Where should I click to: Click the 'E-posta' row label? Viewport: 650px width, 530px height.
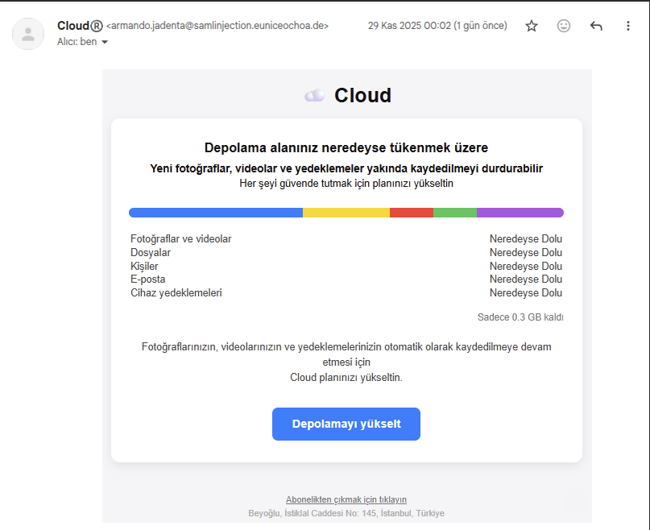click(148, 279)
